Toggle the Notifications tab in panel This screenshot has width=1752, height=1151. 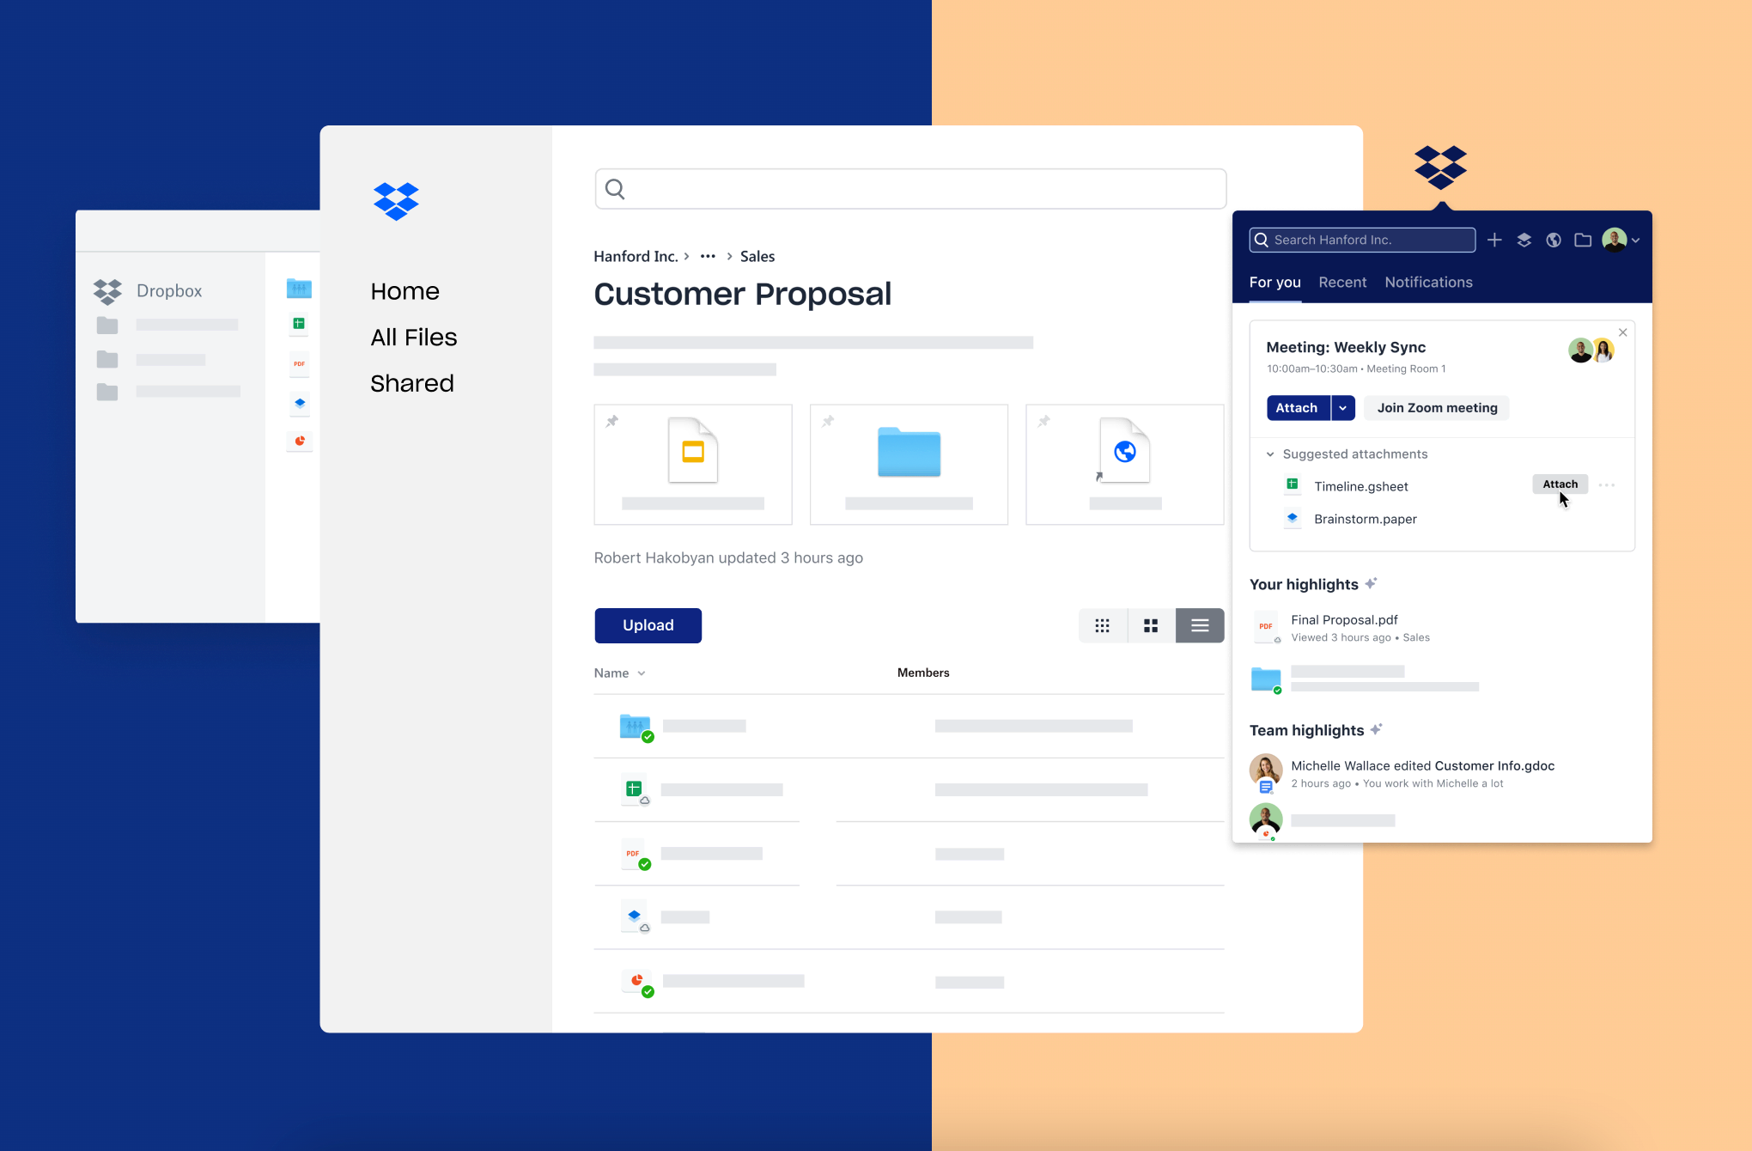point(1428,282)
